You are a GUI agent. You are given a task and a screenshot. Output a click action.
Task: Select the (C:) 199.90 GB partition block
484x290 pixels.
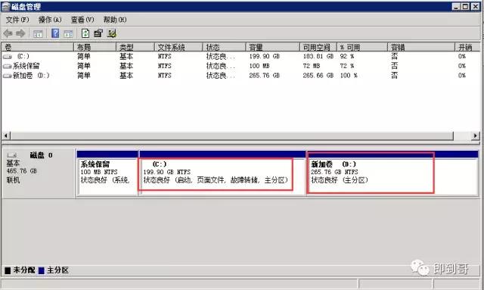coord(222,173)
